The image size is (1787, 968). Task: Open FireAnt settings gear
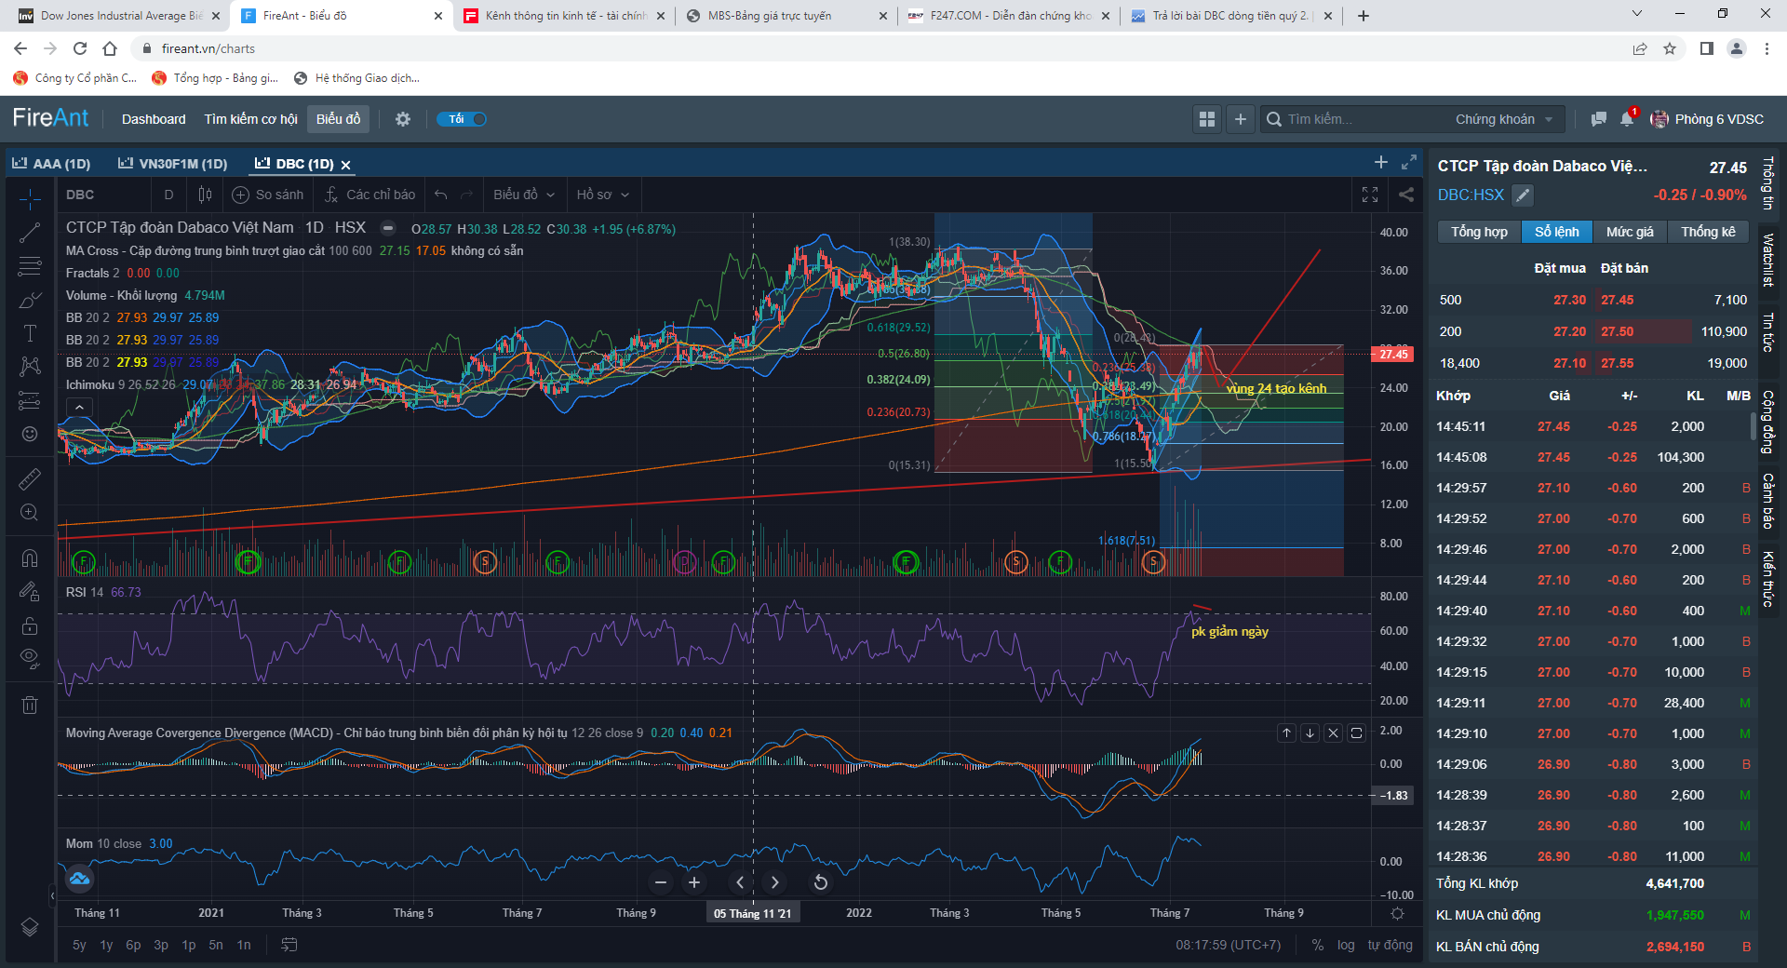pyautogui.click(x=403, y=119)
